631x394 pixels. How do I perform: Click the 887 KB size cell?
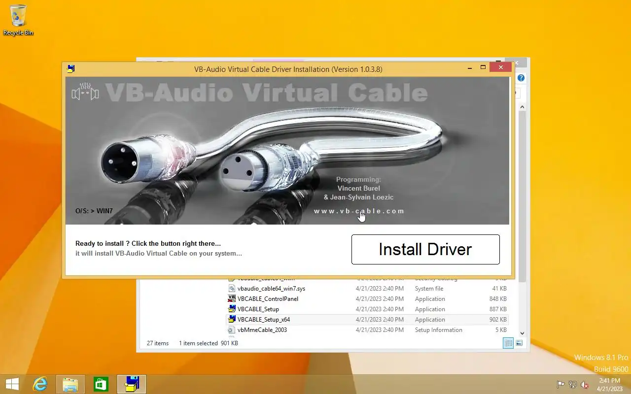[x=498, y=309]
